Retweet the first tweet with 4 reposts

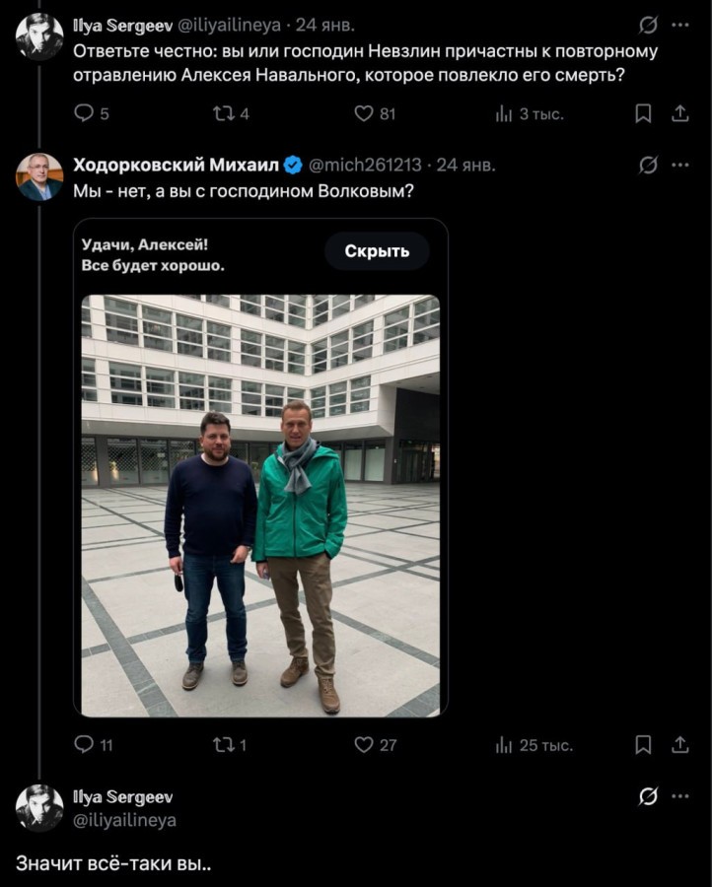(223, 113)
